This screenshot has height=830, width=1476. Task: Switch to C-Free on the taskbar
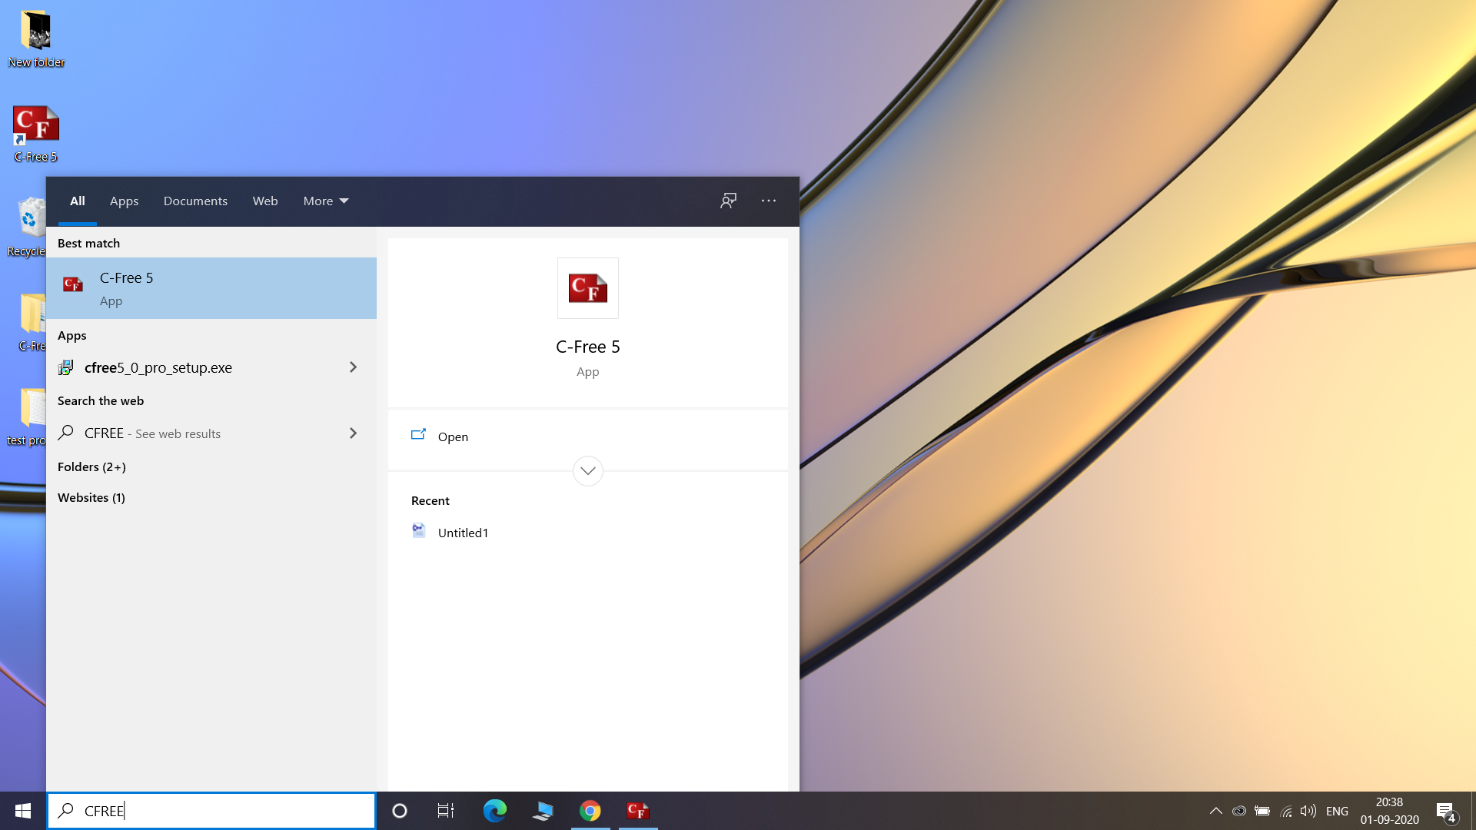click(638, 811)
